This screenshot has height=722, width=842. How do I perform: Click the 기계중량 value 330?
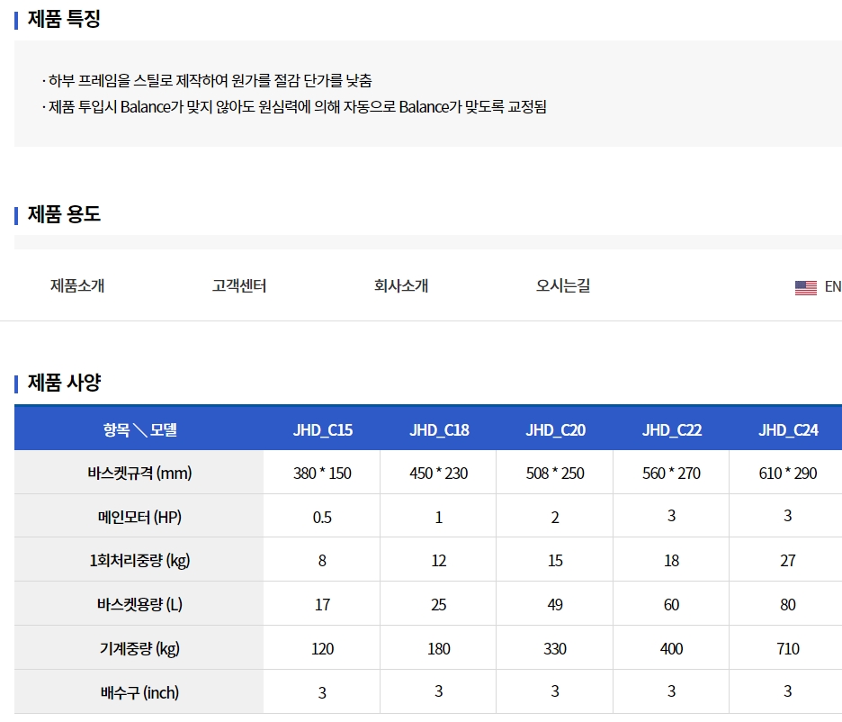(555, 648)
